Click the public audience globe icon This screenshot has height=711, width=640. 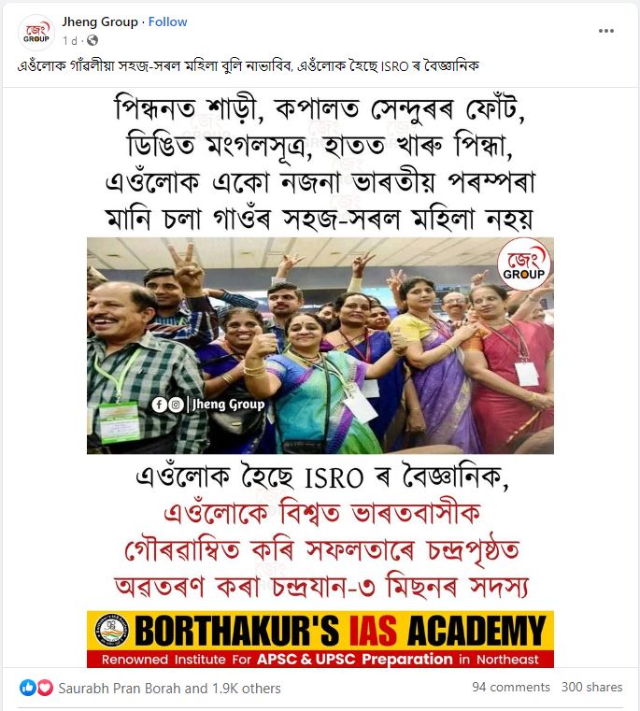(92, 40)
